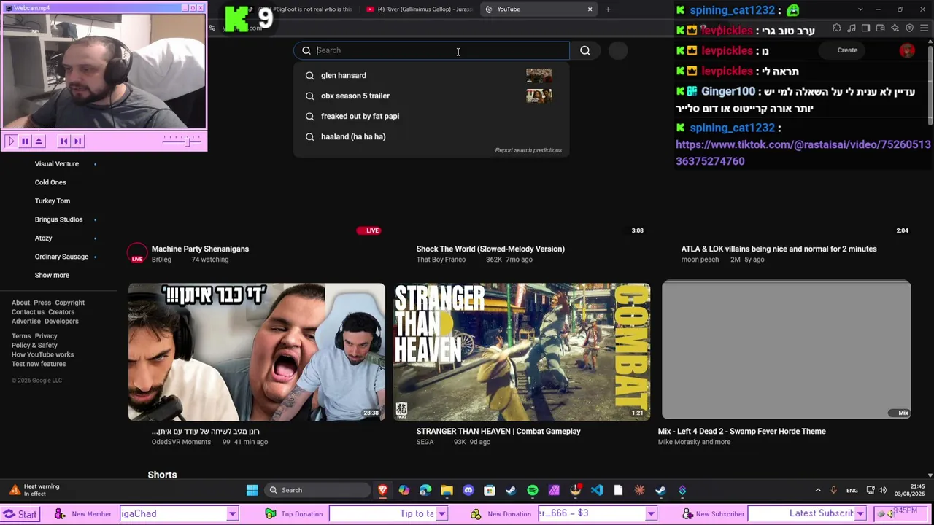Click the Windows taskbar Search box
Screen dimensions: 934x525
click(x=317, y=490)
